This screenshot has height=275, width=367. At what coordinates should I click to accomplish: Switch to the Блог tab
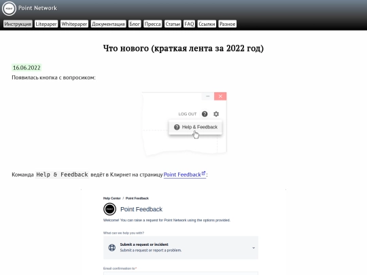tap(135, 24)
